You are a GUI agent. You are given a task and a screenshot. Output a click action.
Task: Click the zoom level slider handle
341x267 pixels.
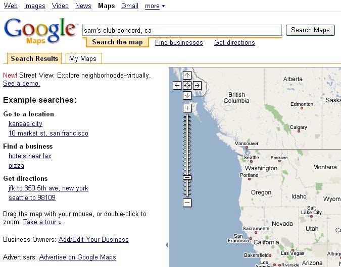[187, 177]
